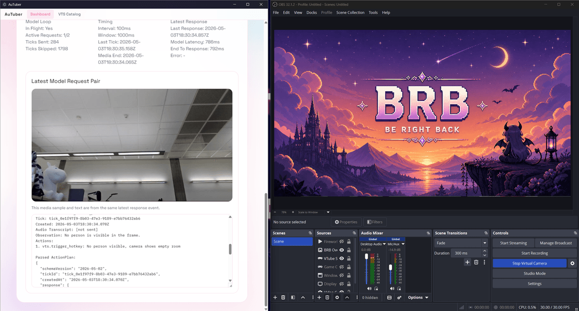Hide the VTube Studio source
Viewport: 579px width, 311px height.
click(x=342, y=259)
